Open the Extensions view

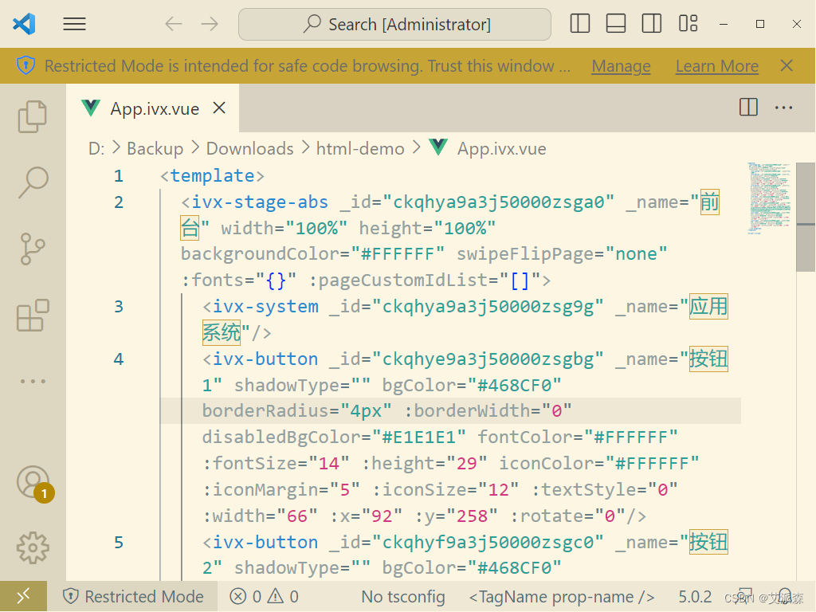pos(33,316)
